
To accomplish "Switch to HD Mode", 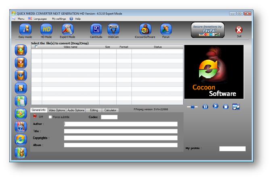I will [x=46, y=29].
